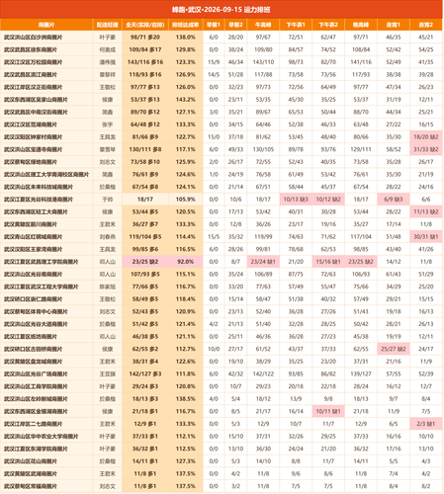Click the 午高峰 cell reading 143/110
This screenshot has width=444, height=494.
tap(263, 62)
